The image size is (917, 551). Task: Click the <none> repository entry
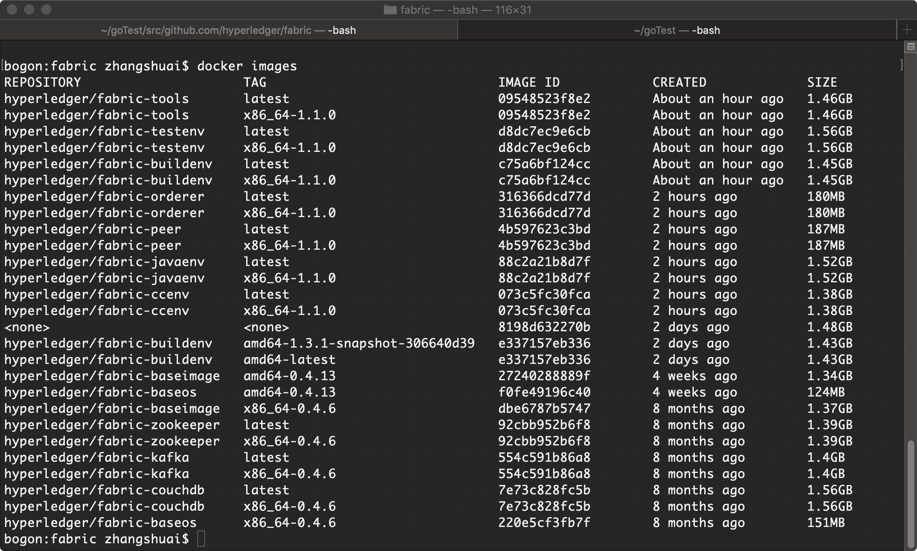tap(27, 327)
